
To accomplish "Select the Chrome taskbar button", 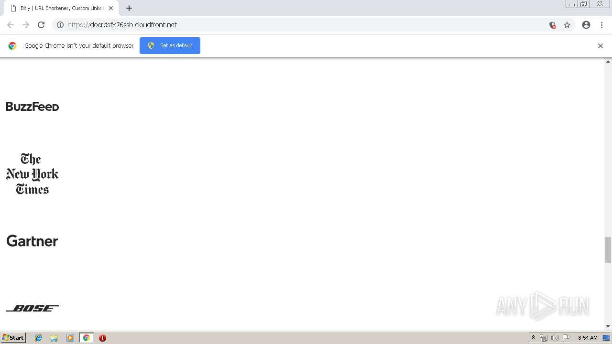I will tap(86, 338).
